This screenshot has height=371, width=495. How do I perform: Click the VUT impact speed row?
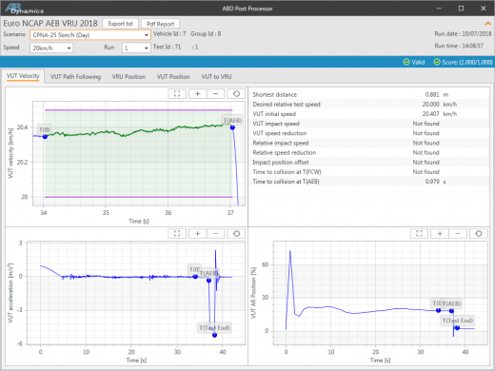point(369,124)
